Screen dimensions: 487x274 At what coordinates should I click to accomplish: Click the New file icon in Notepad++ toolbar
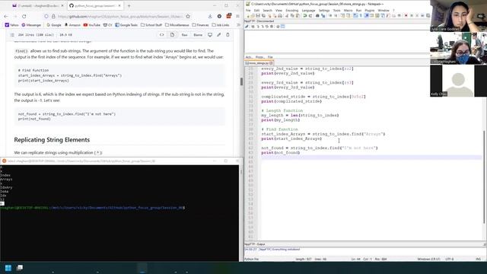[247, 15]
